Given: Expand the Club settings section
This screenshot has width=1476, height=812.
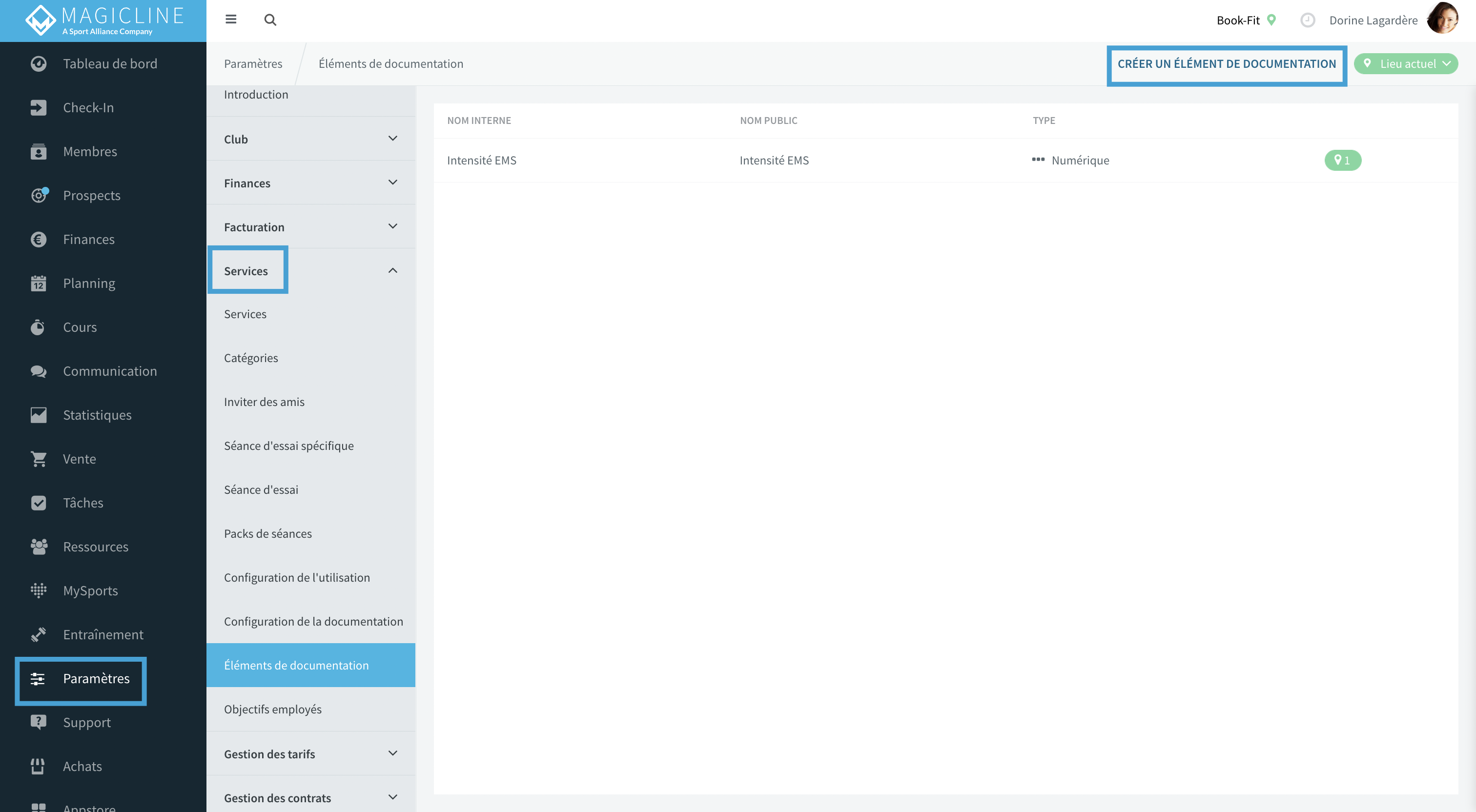Looking at the screenshot, I should (310, 139).
